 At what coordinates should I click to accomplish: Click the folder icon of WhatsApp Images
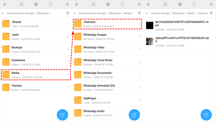pyautogui.click(x=78, y=37)
